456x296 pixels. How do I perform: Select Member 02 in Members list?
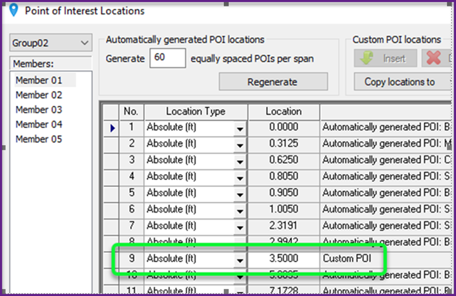[x=39, y=95]
